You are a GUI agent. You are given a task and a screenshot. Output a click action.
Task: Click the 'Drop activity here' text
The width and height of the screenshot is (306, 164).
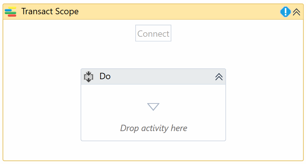click(154, 128)
